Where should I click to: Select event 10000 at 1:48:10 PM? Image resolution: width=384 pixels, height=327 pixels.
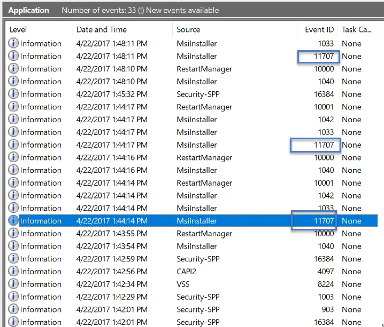tap(192, 69)
